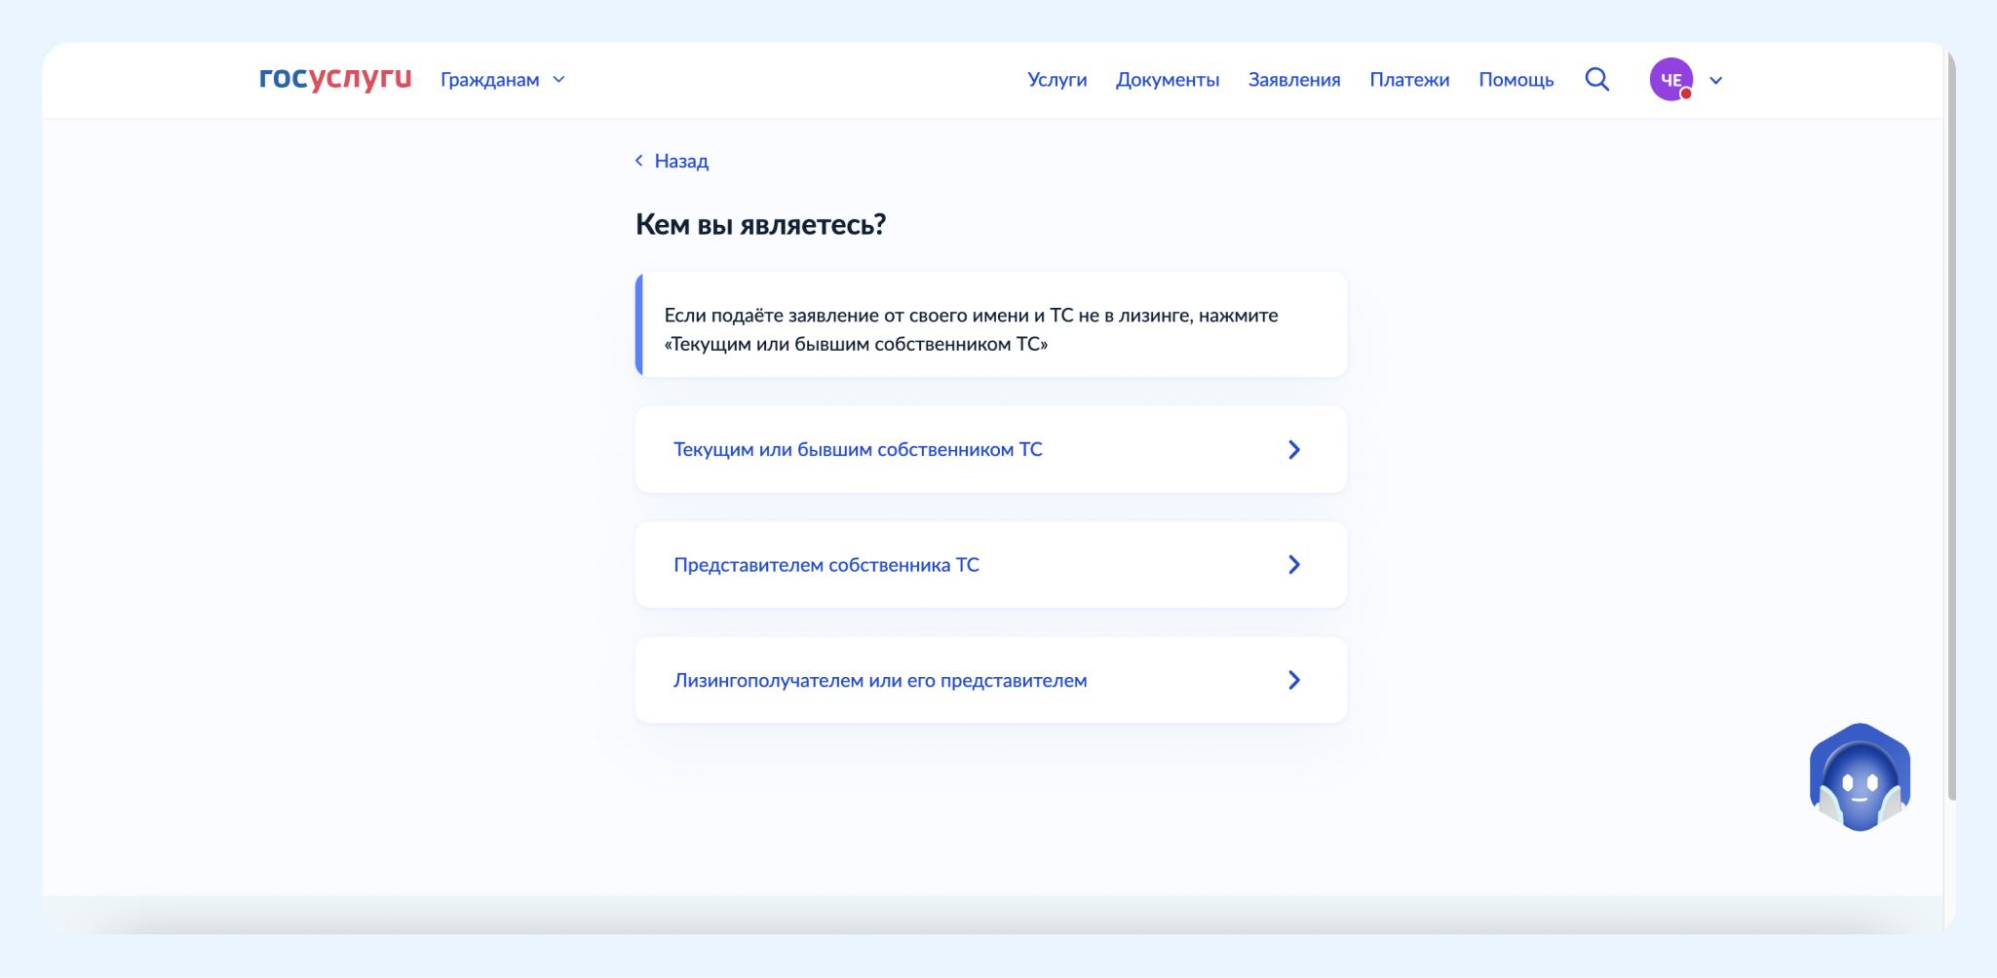
Task: Select Текущим или бывшим собственником ТС
Action: coord(858,450)
